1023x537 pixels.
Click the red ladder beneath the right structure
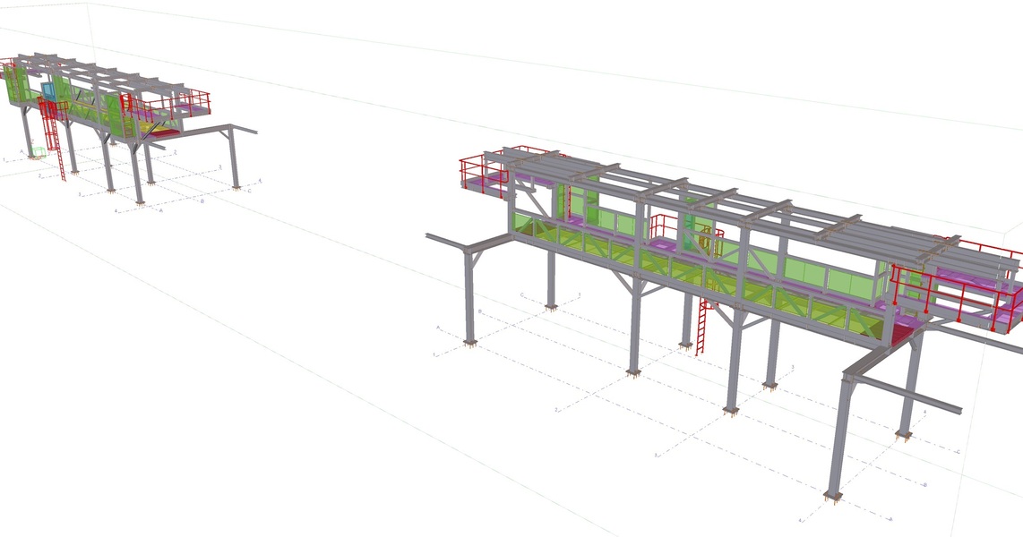coord(703,328)
